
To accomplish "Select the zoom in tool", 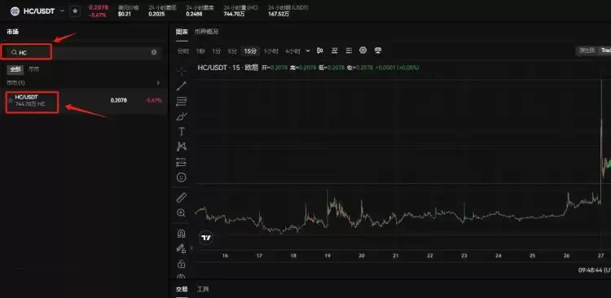I will click(x=182, y=213).
